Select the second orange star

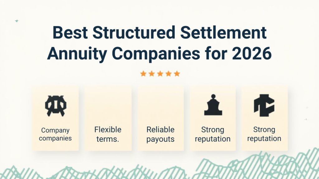pos(152,74)
